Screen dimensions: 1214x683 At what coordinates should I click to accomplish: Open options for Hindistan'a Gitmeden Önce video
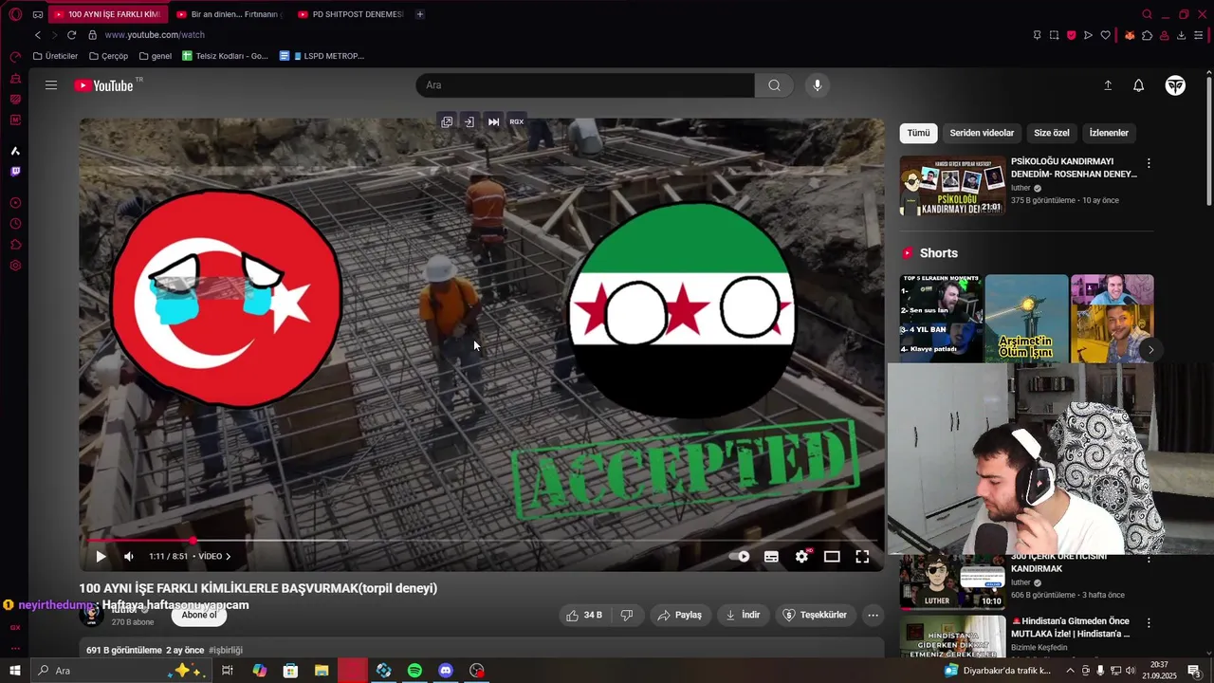[1149, 623]
